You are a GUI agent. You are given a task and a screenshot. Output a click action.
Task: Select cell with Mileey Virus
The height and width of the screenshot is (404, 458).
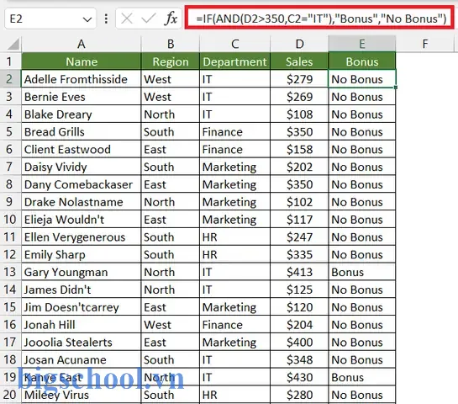pyautogui.click(x=82, y=395)
